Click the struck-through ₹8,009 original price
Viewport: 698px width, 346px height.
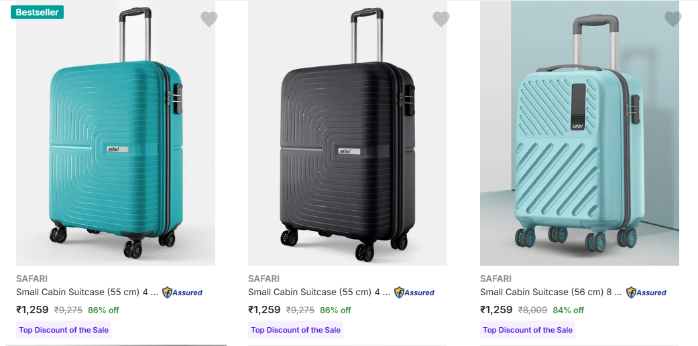pos(532,311)
